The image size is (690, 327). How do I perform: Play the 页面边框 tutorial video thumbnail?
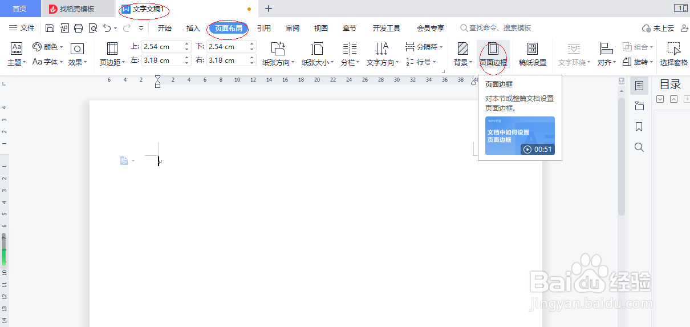(520, 136)
